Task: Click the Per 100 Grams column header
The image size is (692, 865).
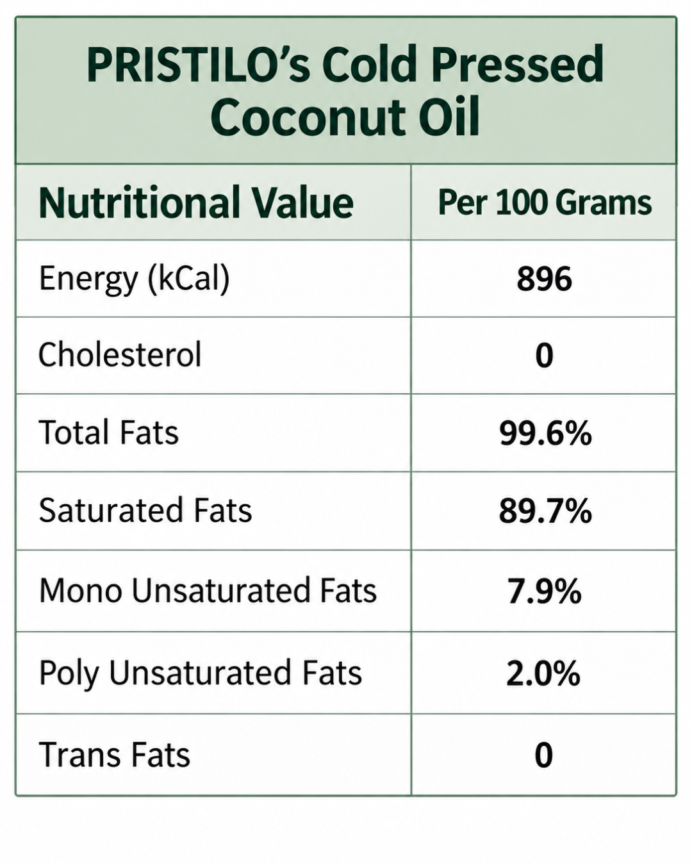Action: click(545, 202)
